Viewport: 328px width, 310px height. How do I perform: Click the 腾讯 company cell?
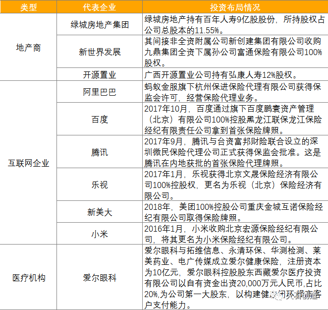pyautogui.click(x=100, y=152)
